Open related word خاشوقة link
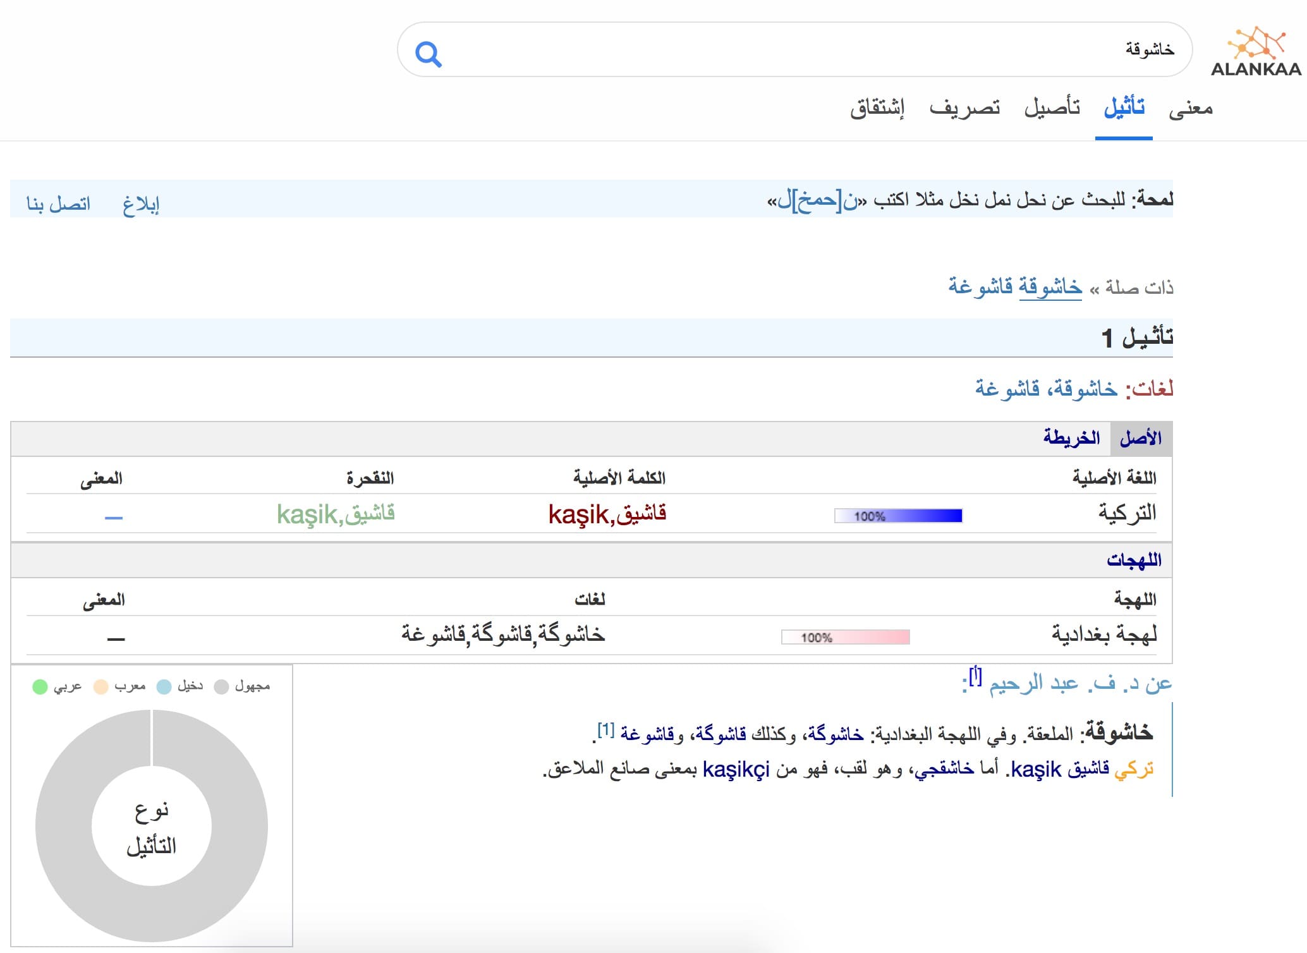This screenshot has width=1307, height=953. (1050, 288)
